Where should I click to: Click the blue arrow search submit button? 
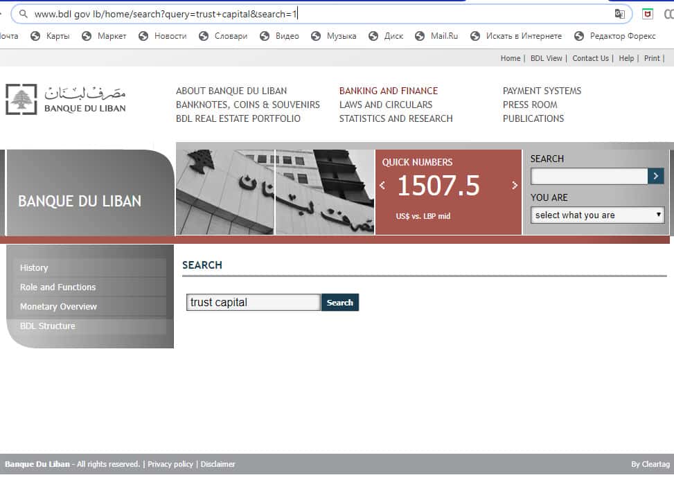[655, 176]
